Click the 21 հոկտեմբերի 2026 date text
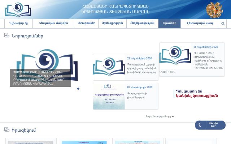231x144 pixels. (205, 47)
